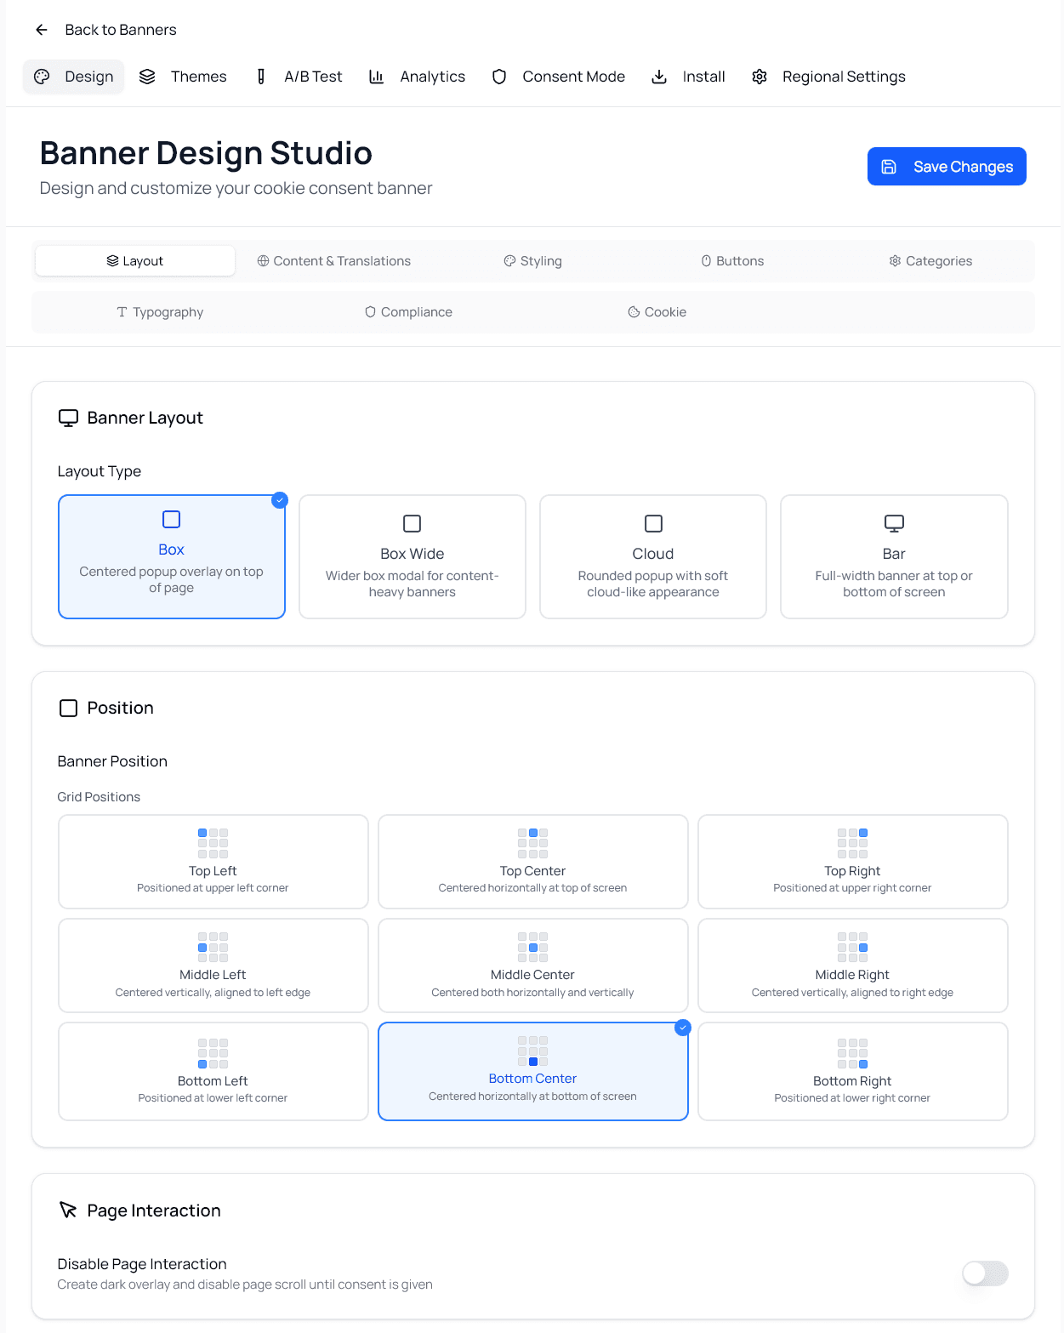
Task: Click the Middle Left grid position icon
Action: click(x=213, y=947)
